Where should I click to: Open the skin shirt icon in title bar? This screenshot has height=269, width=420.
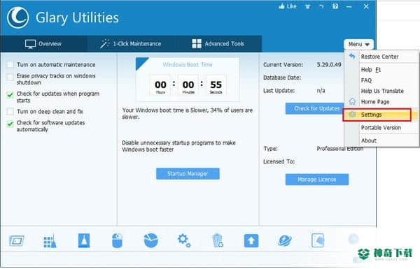[x=307, y=6]
